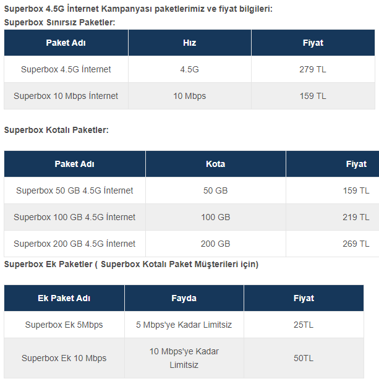Click the 279 TL price cell
The width and height of the screenshot is (379, 384).
click(x=313, y=69)
